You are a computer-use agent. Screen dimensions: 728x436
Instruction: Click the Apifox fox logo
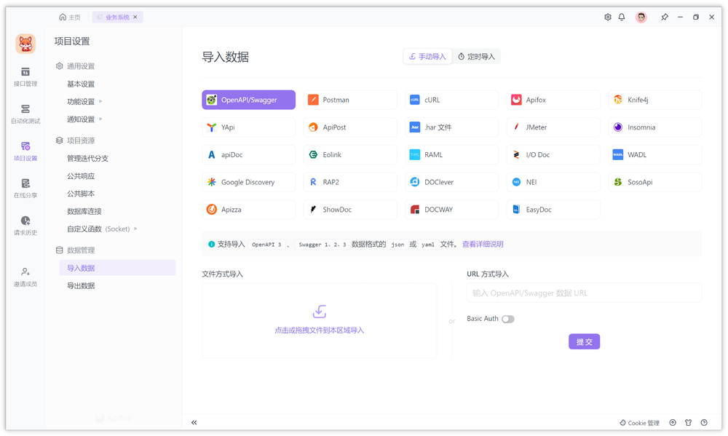tap(25, 44)
